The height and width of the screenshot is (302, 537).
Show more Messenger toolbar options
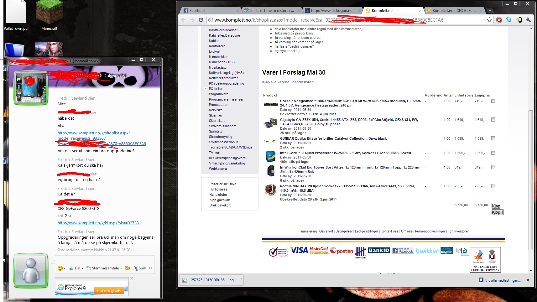(151, 268)
